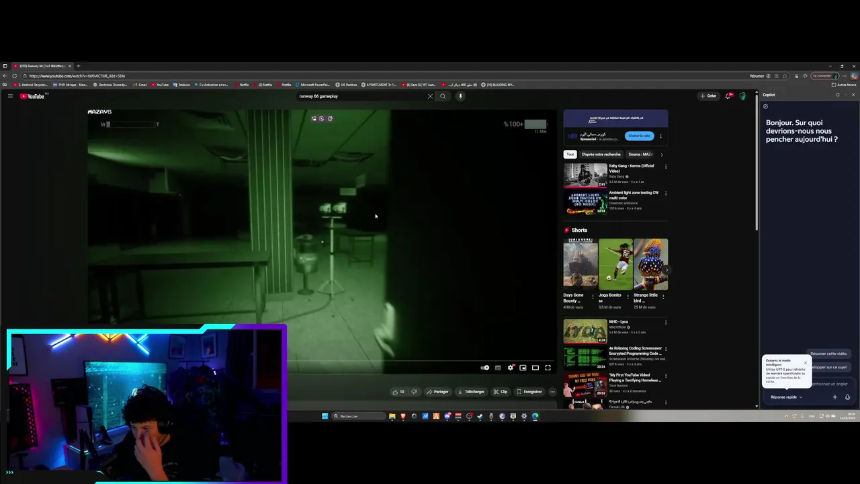Viewport: 860px width, 484px height.
Task: Open the Copilot sidebar icon in toolbar
Action: coord(854,76)
